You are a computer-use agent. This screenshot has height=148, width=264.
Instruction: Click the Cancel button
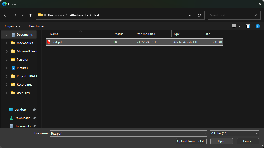click(248, 141)
